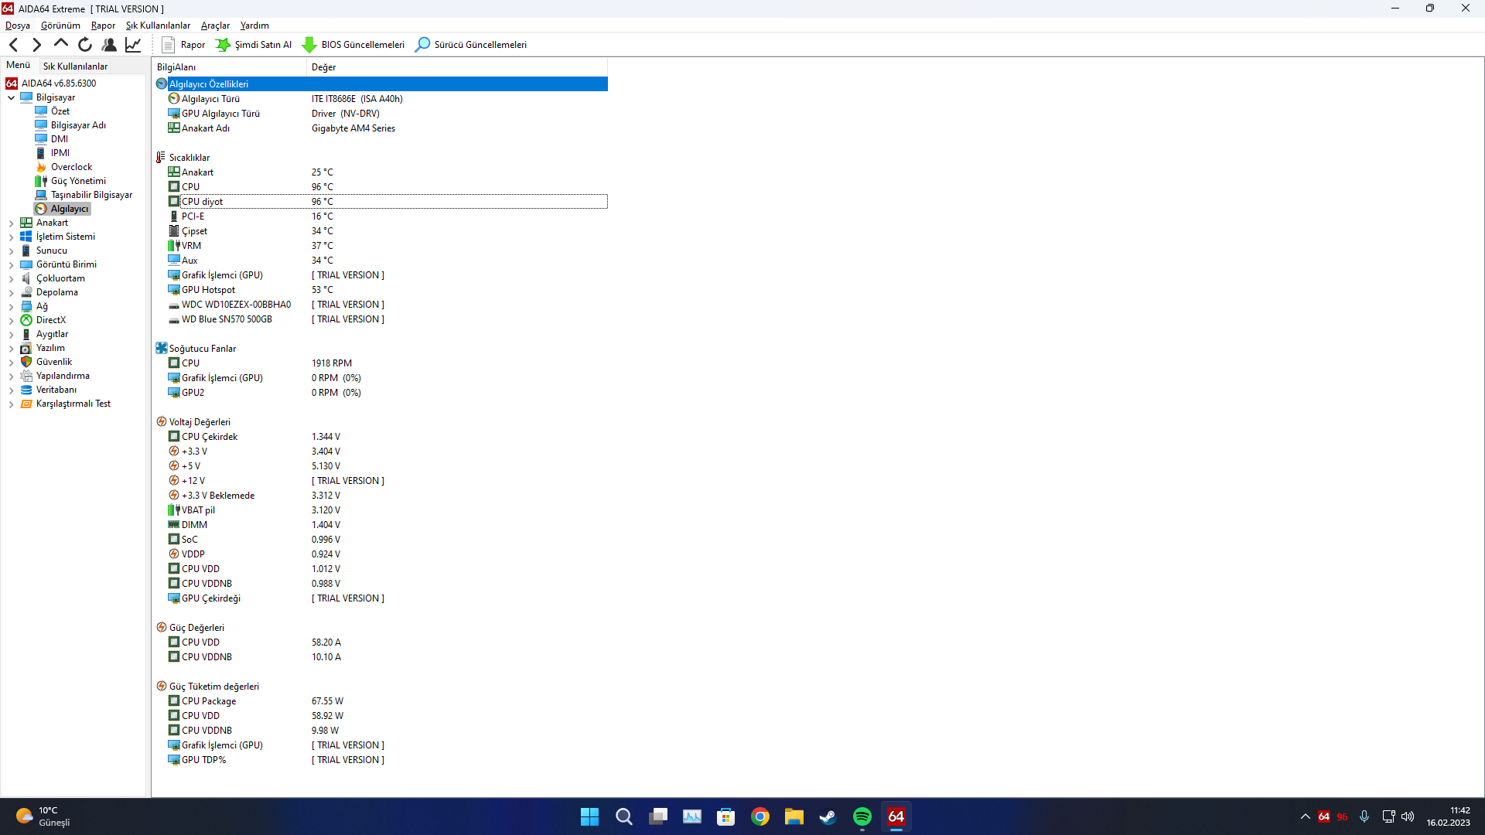Click the BilgiAlanı column header
This screenshot has width=1485, height=835.
point(230,67)
